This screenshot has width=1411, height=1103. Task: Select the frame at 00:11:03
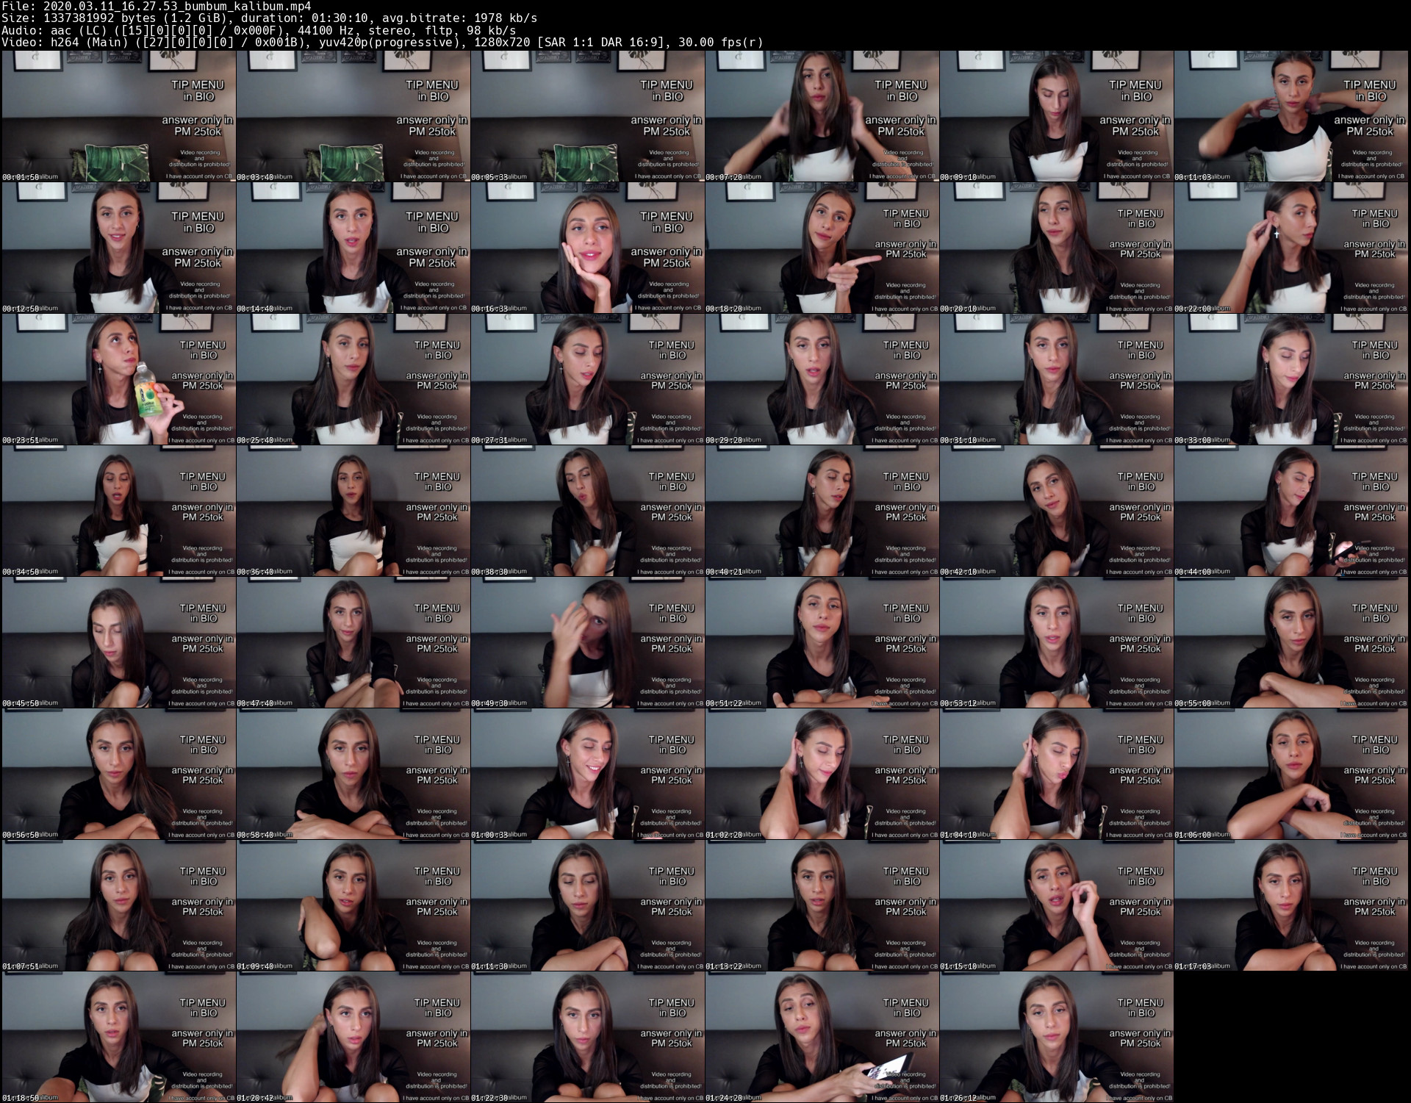tap(1291, 116)
